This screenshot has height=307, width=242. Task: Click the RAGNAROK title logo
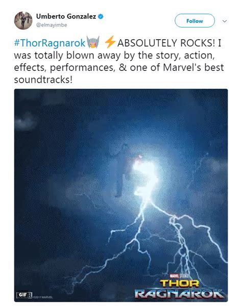(x=179, y=294)
